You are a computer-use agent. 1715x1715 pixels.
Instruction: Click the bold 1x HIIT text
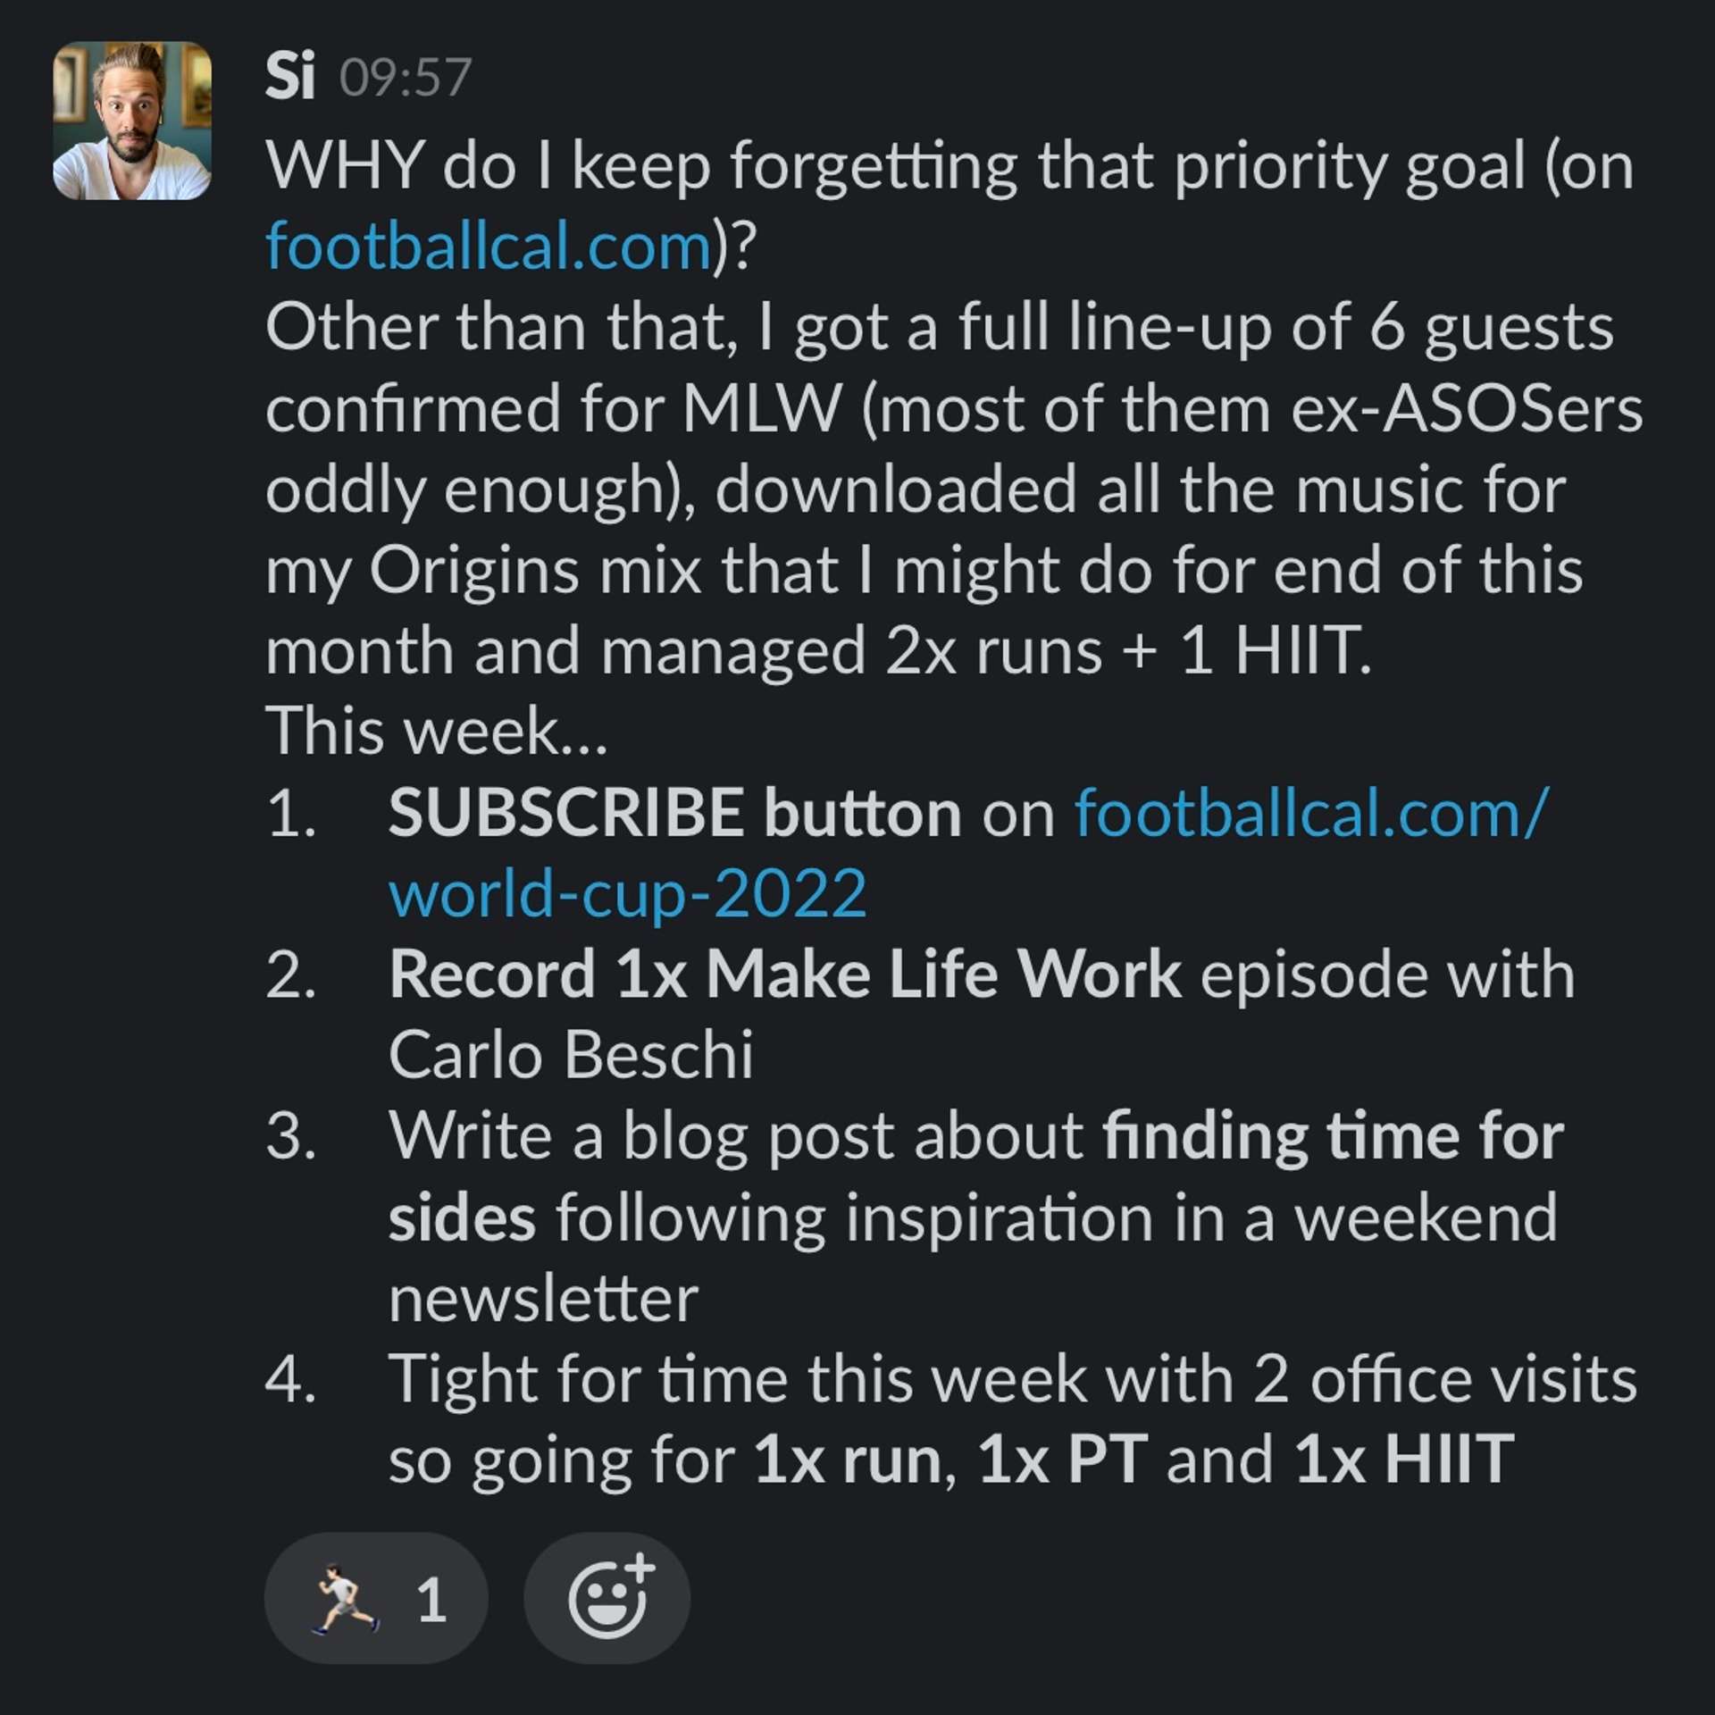pyautogui.click(x=1404, y=1459)
